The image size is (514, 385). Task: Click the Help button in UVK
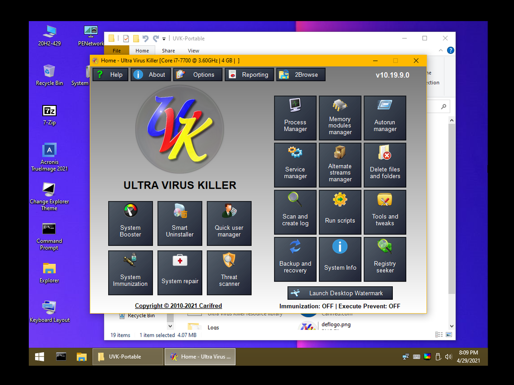coord(110,75)
